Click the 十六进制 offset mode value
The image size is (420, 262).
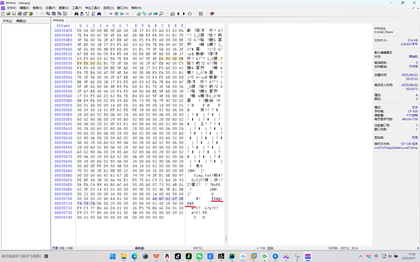point(411,115)
